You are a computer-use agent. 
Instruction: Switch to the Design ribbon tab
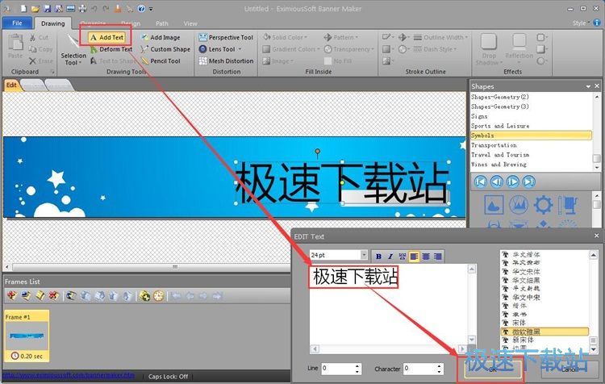[131, 23]
